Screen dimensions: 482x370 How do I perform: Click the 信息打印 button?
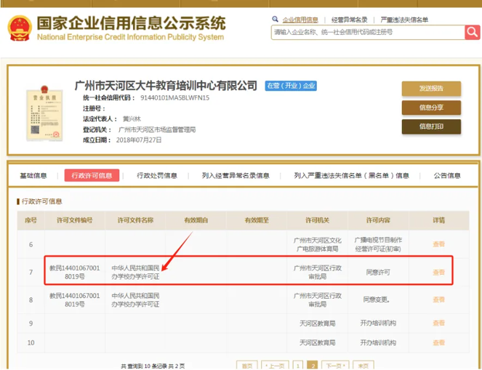(x=431, y=126)
